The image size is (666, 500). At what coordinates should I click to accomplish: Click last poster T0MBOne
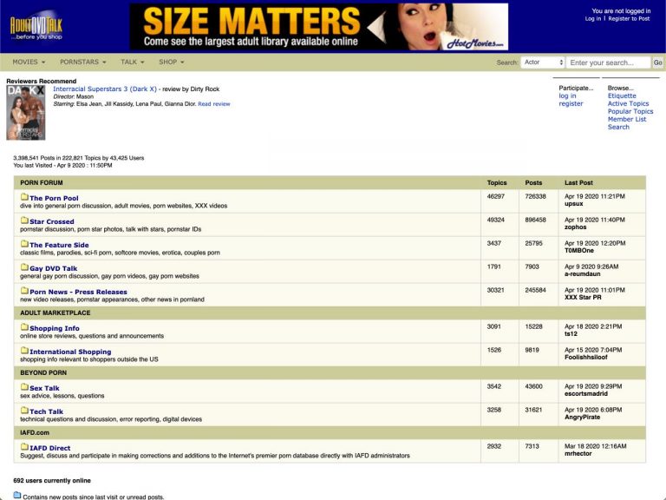click(579, 251)
